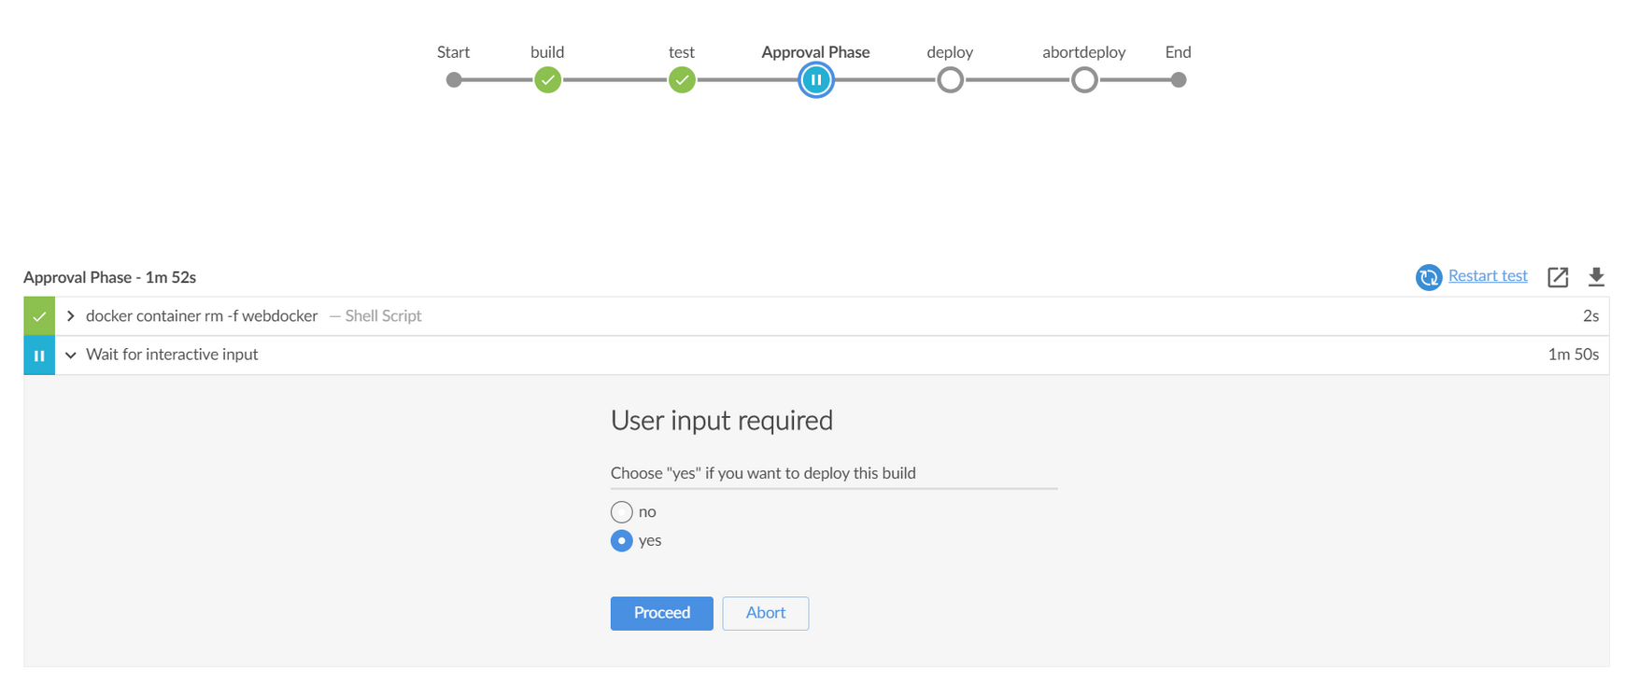The height and width of the screenshot is (682, 1639).
Task: Click the circular restart icon beside Restart test
Action: pos(1428,277)
